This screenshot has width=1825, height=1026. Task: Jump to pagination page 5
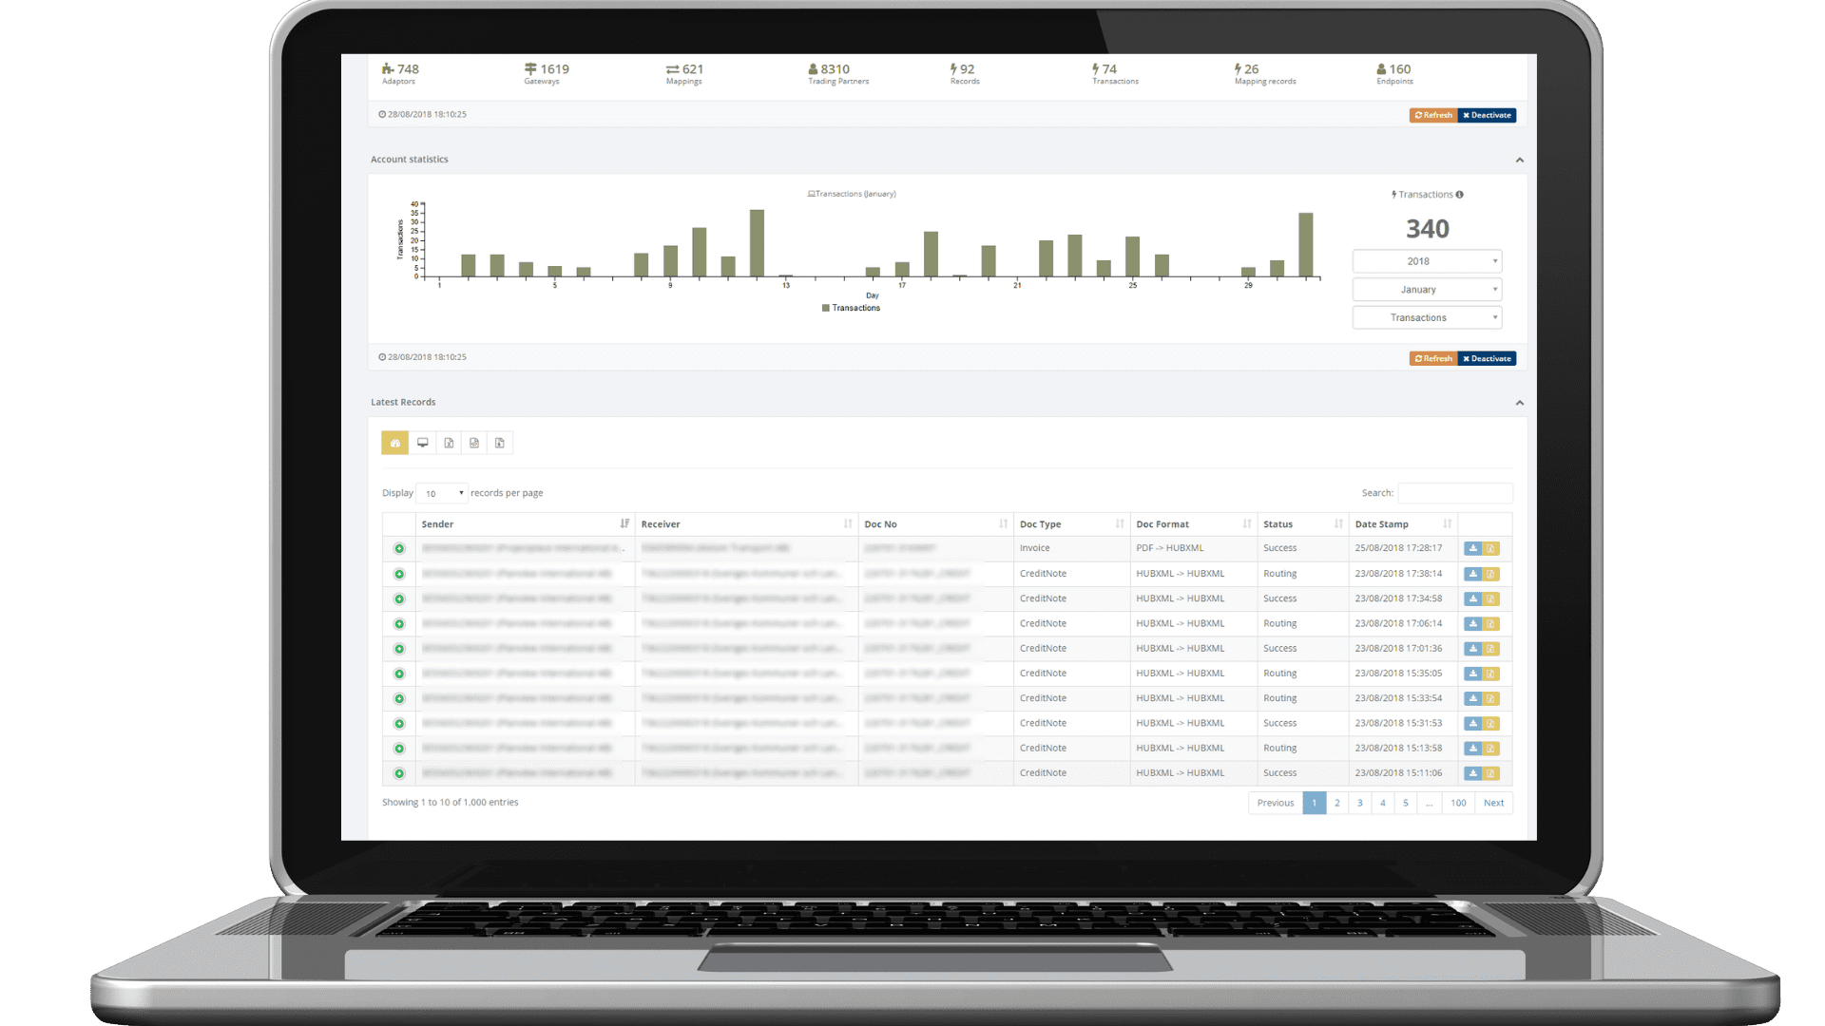pyautogui.click(x=1406, y=803)
